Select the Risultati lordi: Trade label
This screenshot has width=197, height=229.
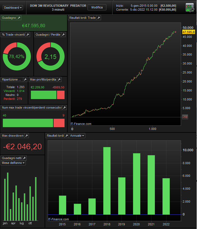(82, 18)
